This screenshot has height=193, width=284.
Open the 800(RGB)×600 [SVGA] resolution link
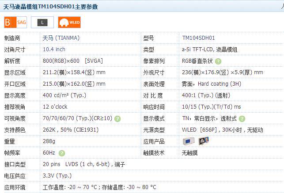[x=73, y=61]
